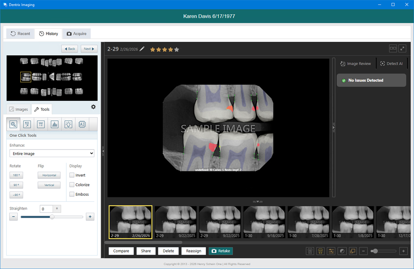Open the Recent tab
414x269 pixels.
click(20, 34)
